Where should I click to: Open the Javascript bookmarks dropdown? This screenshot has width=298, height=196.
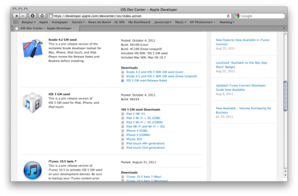[163, 22]
